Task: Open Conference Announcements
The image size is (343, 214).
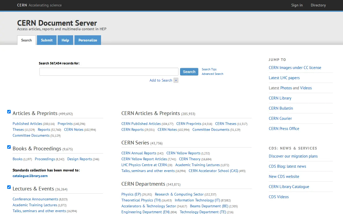Action: click(x=35, y=199)
